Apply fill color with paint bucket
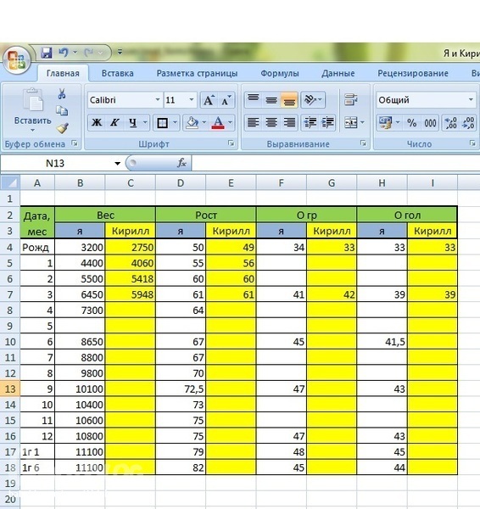Screen dimensions: 480x509 coord(193,123)
